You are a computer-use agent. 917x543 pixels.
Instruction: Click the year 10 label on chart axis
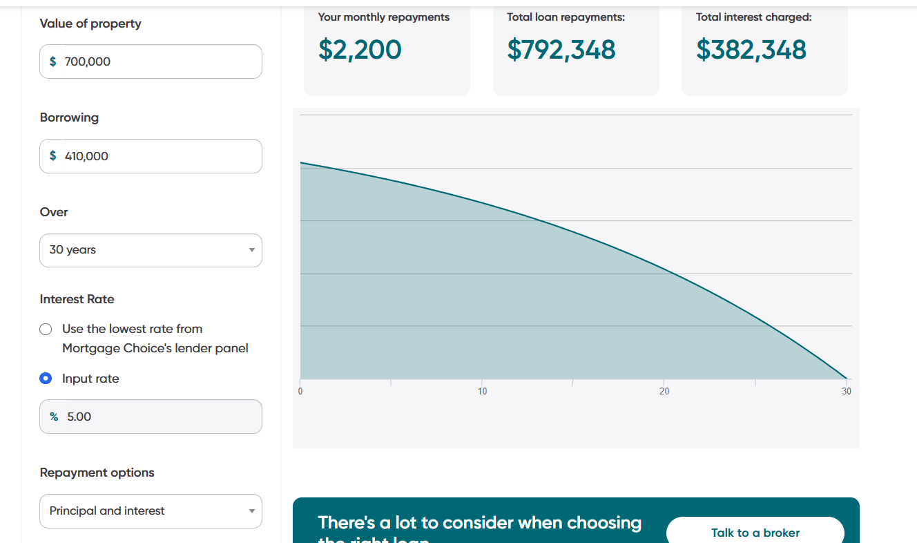pos(482,392)
